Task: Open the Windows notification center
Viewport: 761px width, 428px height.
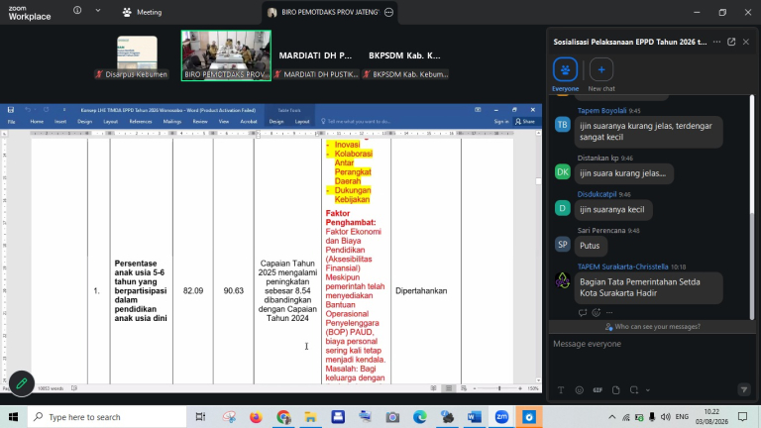Action: coord(743,417)
